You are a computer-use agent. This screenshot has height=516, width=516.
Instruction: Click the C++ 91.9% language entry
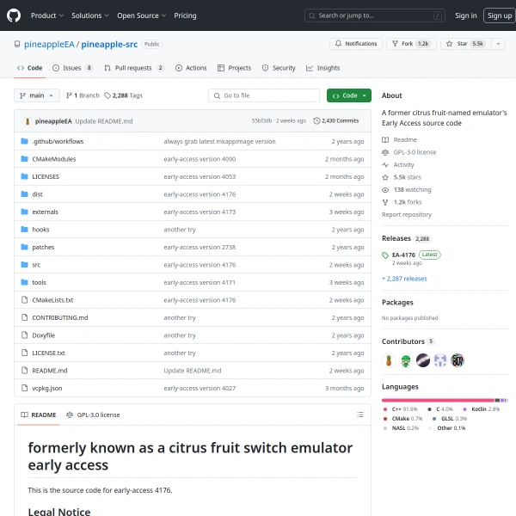401,409
